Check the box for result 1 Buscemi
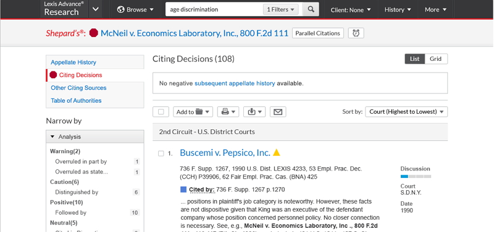The width and height of the screenshot is (494, 232). coord(161,153)
